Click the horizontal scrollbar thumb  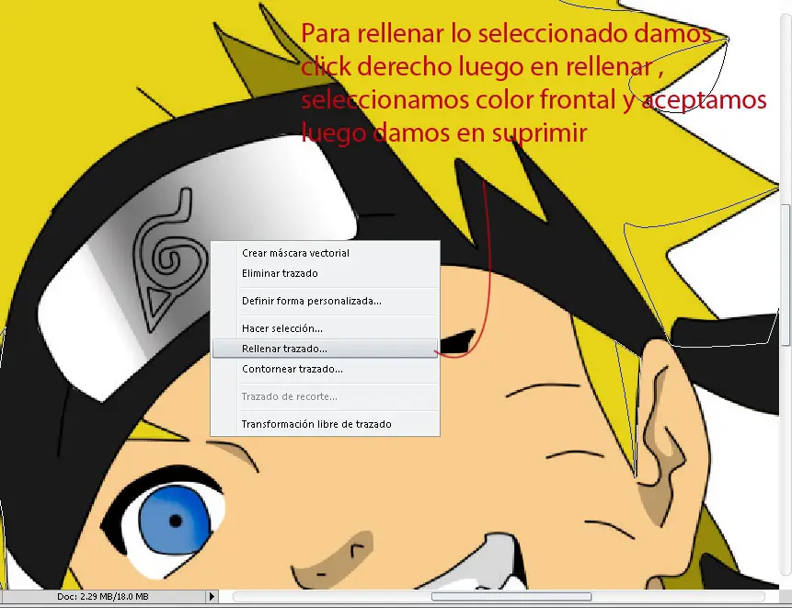click(x=511, y=597)
